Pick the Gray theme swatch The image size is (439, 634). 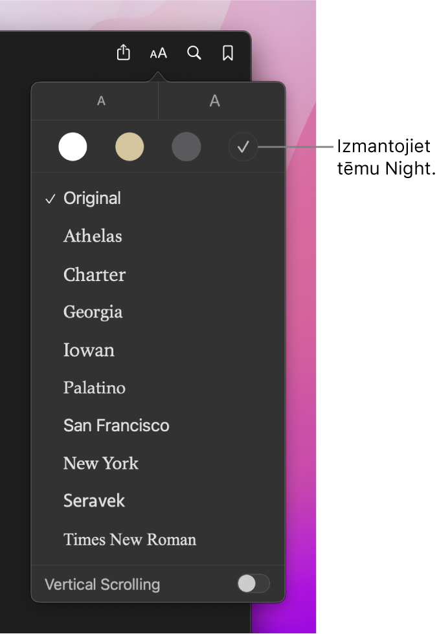coord(186,147)
